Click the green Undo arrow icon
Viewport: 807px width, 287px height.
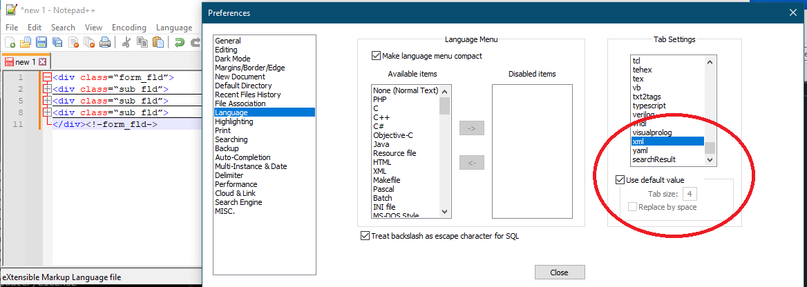tap(179, 43)
